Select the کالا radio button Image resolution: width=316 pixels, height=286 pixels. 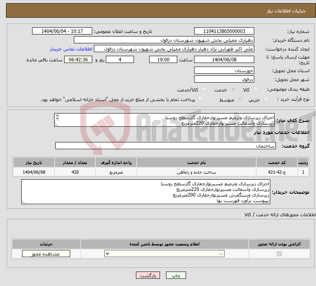pyautogui.click(x=255, y=89)
